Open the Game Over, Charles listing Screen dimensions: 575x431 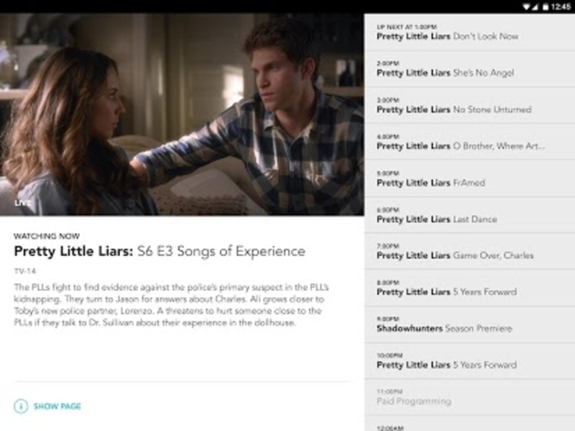pyautogui.click(x=470, y=251)
